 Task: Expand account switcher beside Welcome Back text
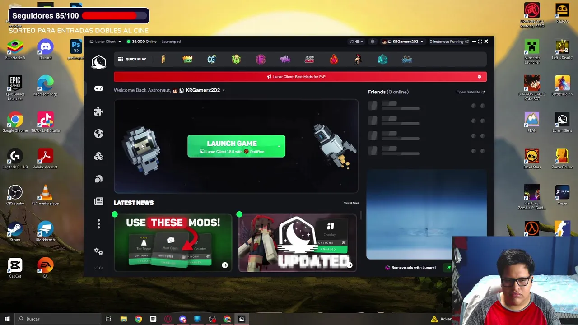[224, 90]
